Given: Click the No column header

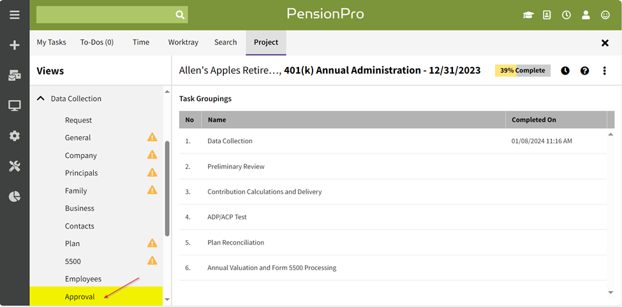Looking at the screenshot, I should click(190, 120).
